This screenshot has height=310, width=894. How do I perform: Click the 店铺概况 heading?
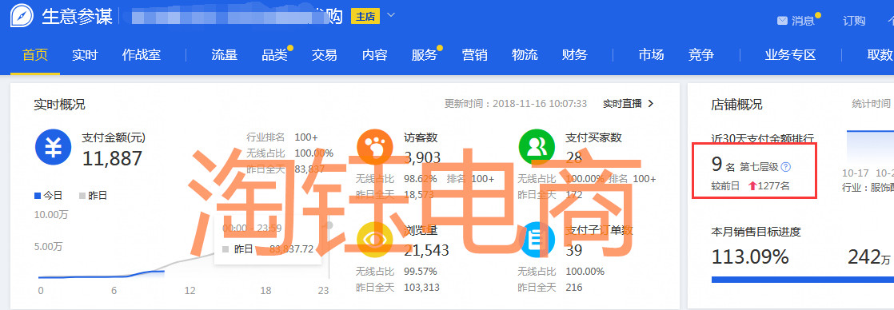[x=736, y=105]
